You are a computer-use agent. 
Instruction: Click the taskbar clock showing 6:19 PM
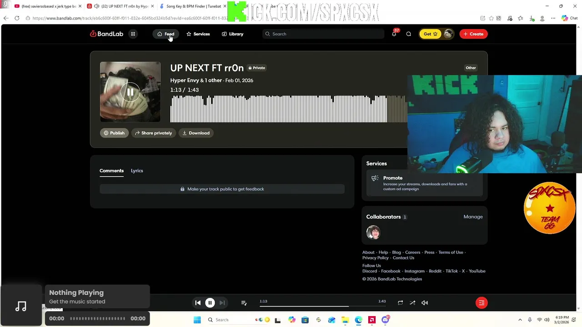pyautogui.click(x=562, y=320)
